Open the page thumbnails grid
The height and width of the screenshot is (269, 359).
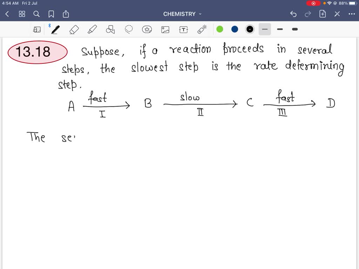click(22, 14)
